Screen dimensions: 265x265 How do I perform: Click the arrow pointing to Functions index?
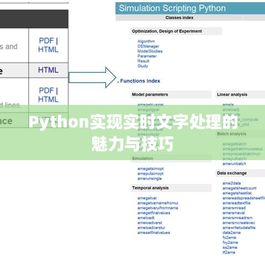[x=92, y=77]
